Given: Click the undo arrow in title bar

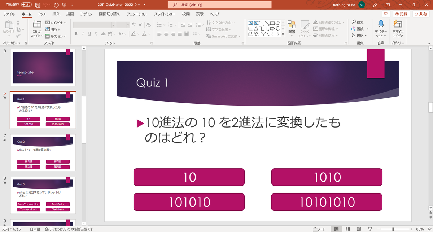Looking at the screenshot, I should 45,5.
